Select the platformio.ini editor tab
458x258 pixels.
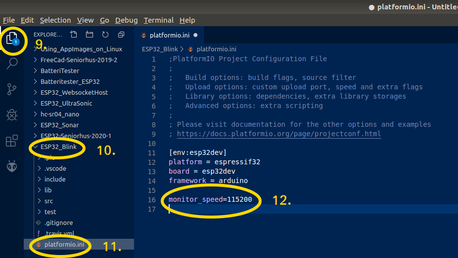pyautogui.click(x=170, y=35)
